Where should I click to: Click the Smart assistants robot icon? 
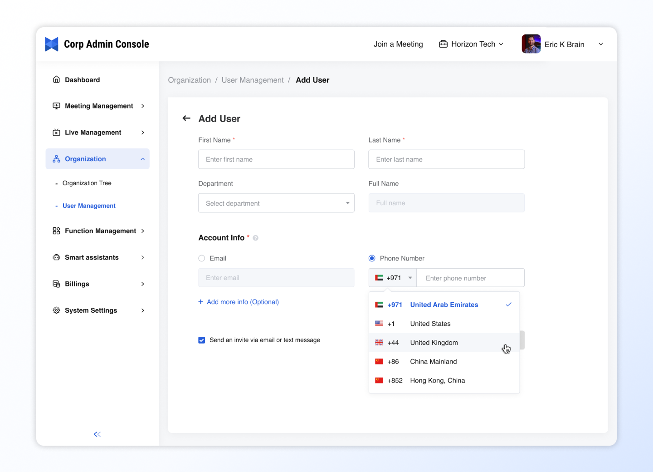tap(56, 257)
